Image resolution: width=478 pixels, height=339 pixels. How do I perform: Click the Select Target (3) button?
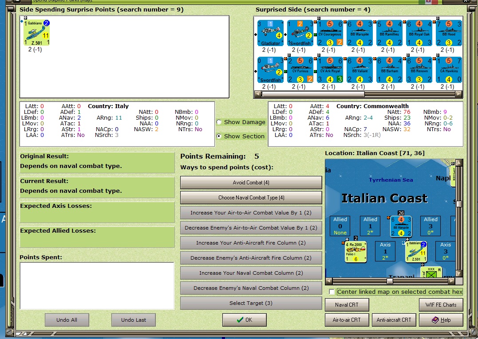pyautogui.click(x=251, y=303)
